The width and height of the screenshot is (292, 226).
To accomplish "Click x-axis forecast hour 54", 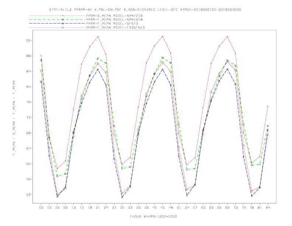I will (187, 208).
